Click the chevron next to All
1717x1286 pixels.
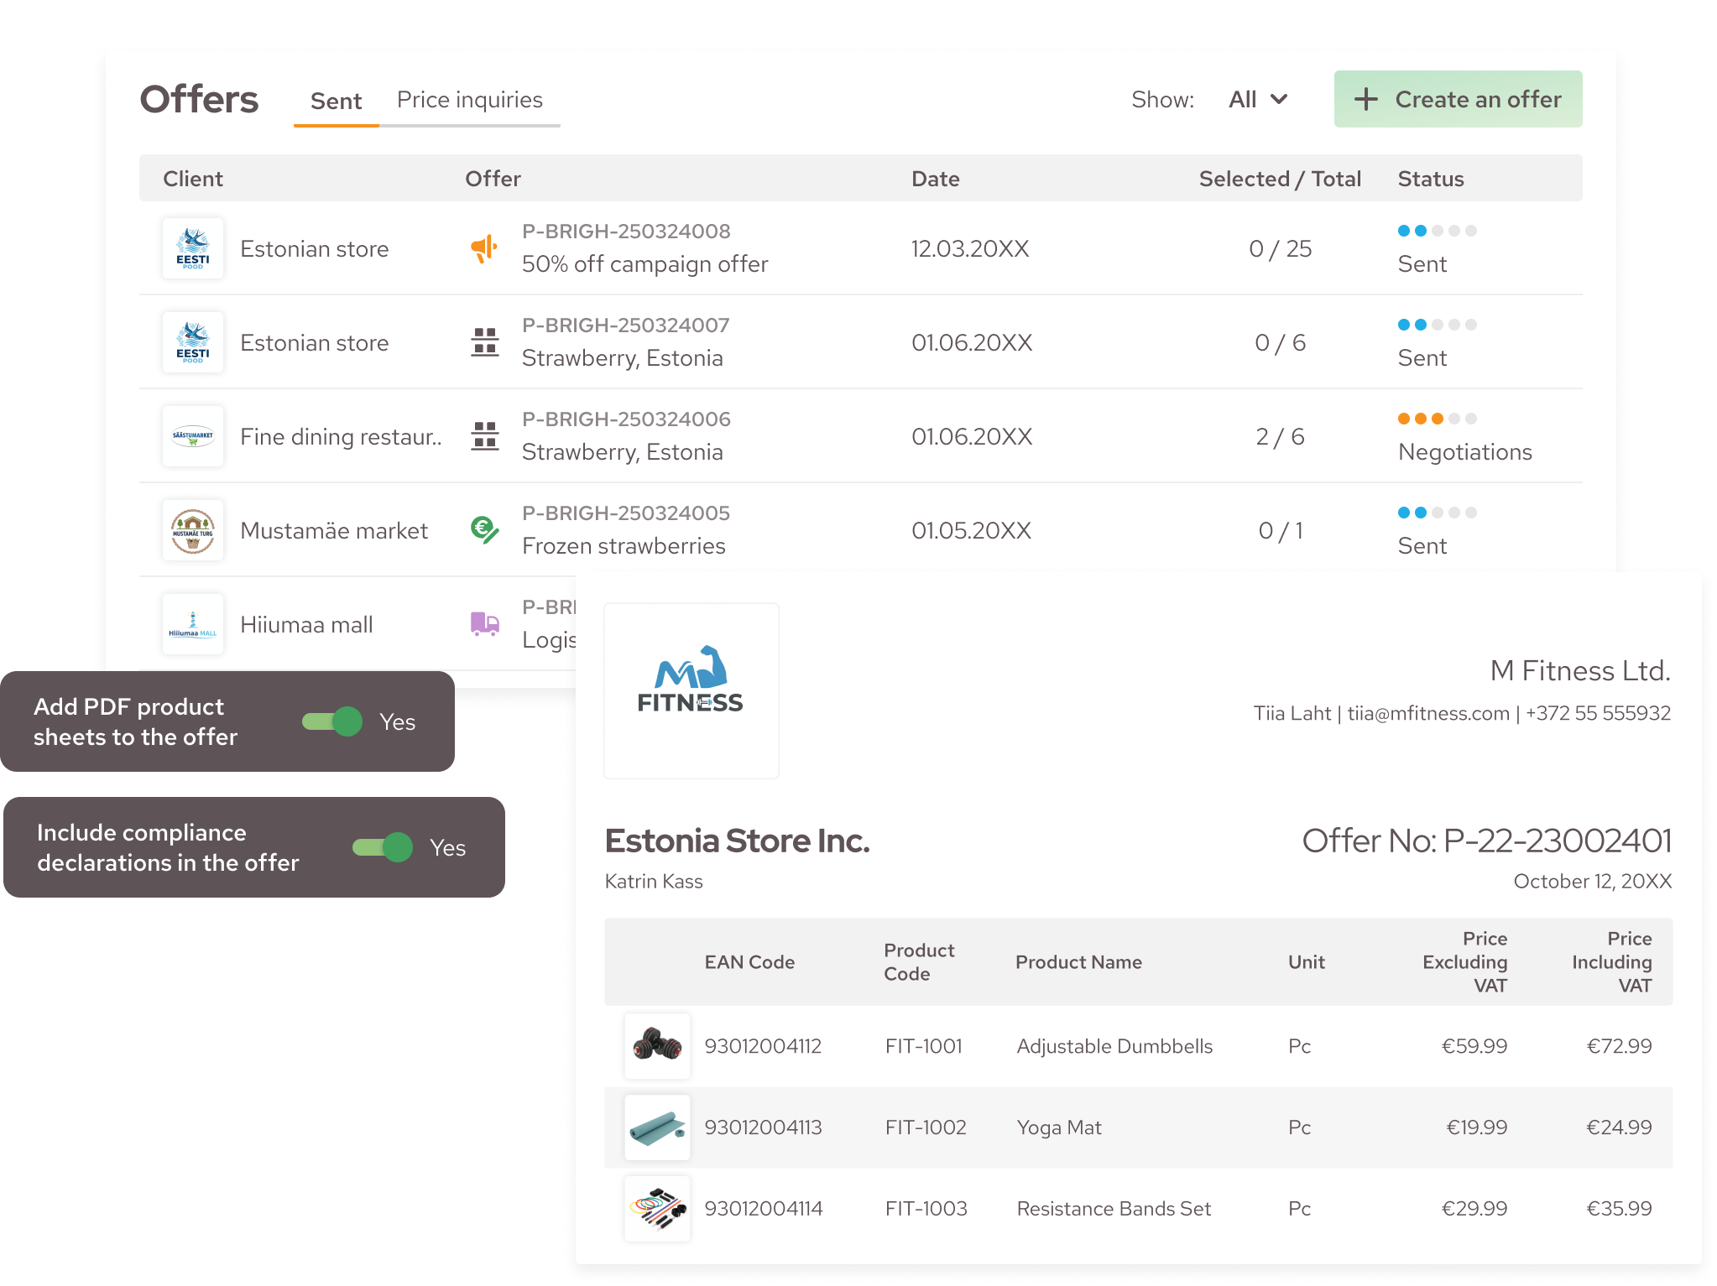pyautogui.click(x=1279, y=100)
